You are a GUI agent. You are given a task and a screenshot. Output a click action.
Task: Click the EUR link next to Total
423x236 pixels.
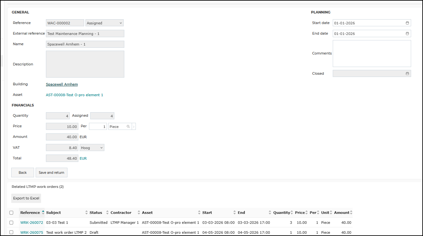pyautogui.click(x=83, y=158)
